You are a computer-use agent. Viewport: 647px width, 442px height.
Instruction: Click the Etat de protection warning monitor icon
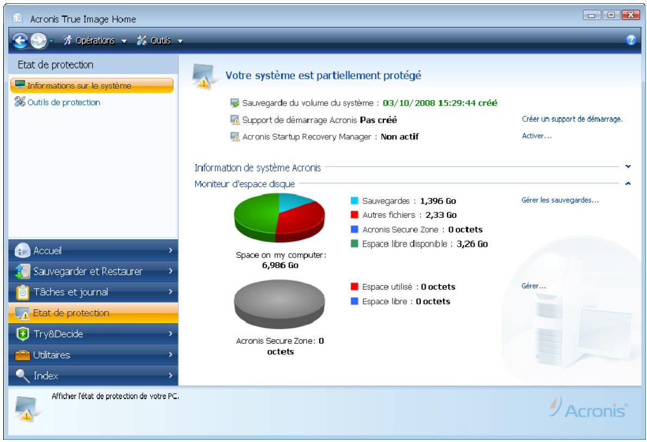coord(22,314)
